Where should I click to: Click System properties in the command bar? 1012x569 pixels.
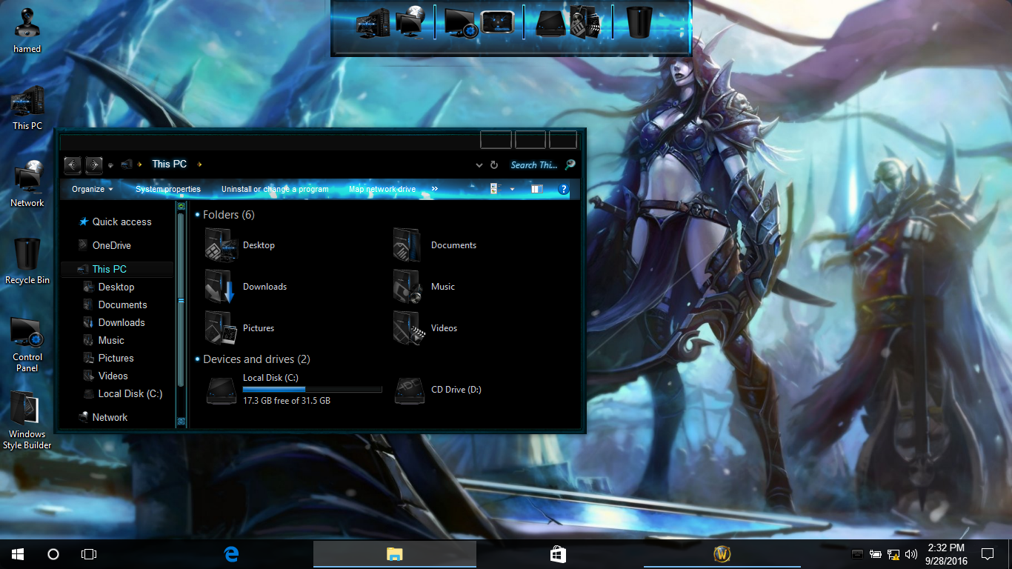pos(167,189)
